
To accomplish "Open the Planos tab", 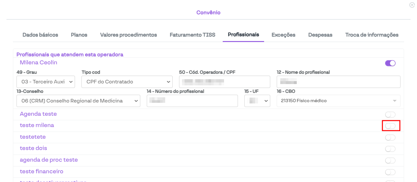I will [79, 35].
